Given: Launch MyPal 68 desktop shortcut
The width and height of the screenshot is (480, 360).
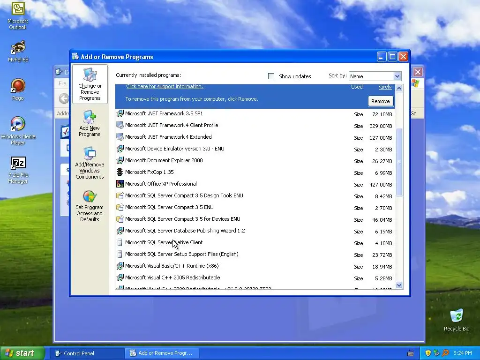Looking at the screenshot, I should tap(18, 51).
